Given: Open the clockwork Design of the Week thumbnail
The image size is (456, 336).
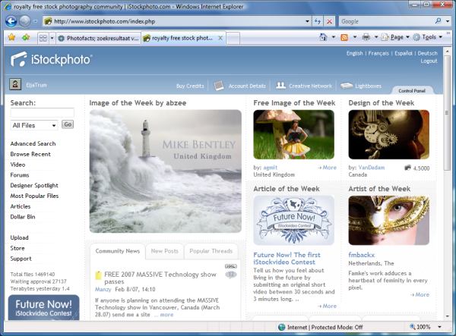Looking at the screenshot, I should point(389,134).
